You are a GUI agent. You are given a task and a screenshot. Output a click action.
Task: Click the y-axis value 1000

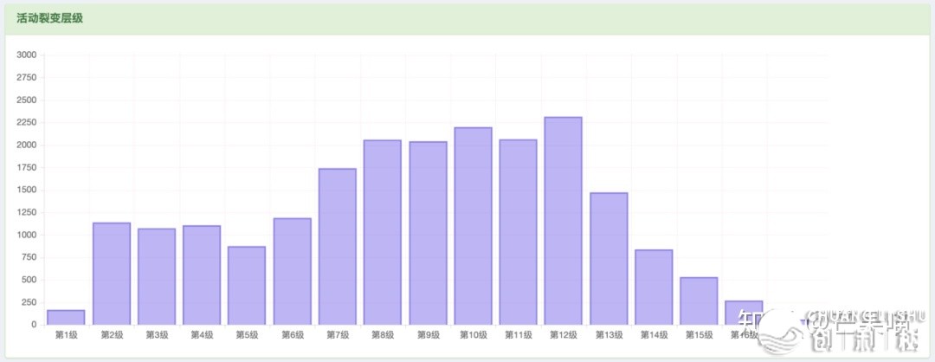point(28,235)
